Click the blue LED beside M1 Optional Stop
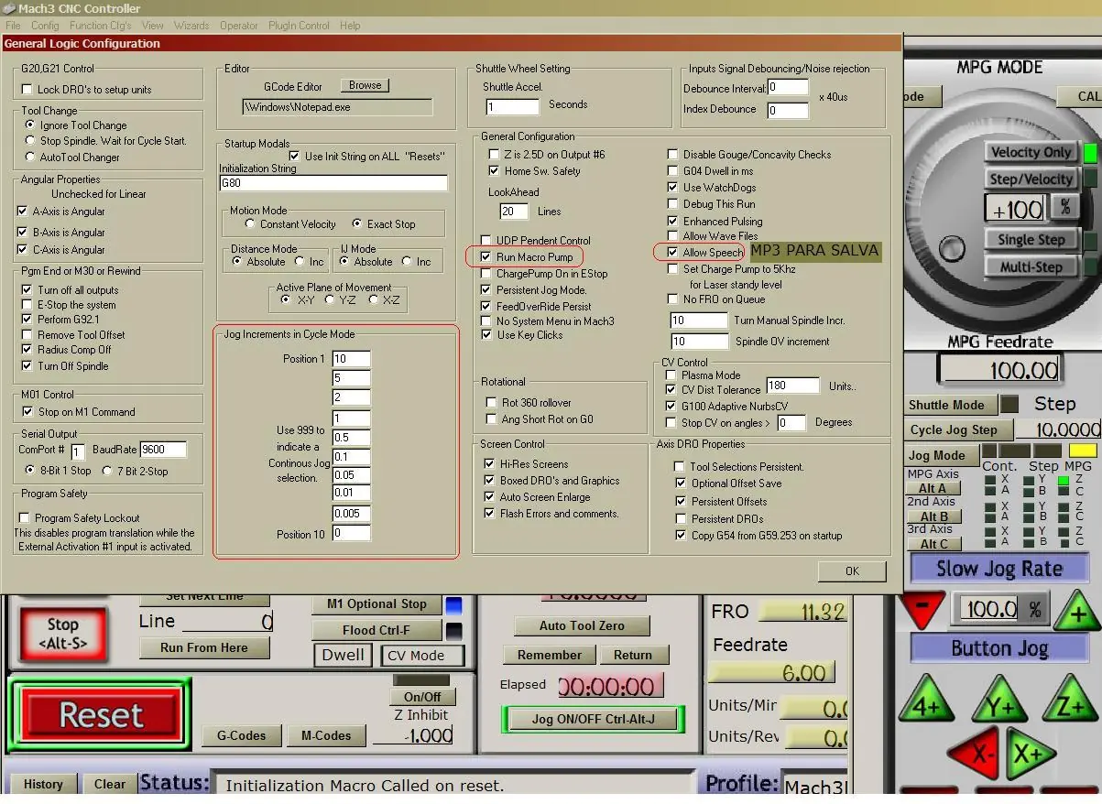1102x804 pixels. coord(453,605)
